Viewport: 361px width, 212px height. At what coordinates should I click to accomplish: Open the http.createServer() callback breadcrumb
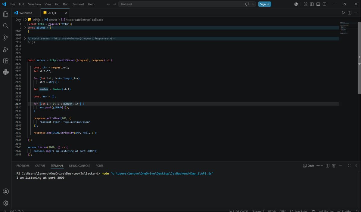click(82, 20)
